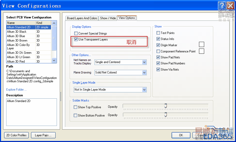Click the Explore Folder link
The width and height of the screenshot is (236, 142).
[16, 90]
